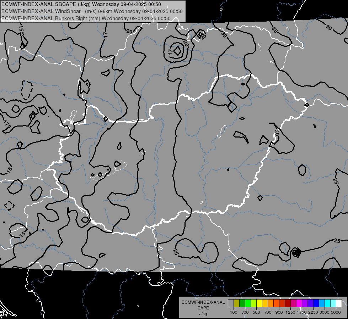Image resolution: width=348 pixels, height=319 pixels.
Task: Click the 700 value on the legend scale
Action: click(x=268, y=312)
